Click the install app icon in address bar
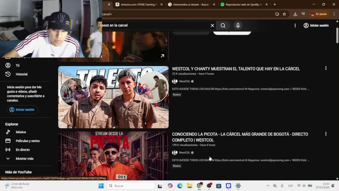Screen dimensions: 339x191 (x=277, y=14)
